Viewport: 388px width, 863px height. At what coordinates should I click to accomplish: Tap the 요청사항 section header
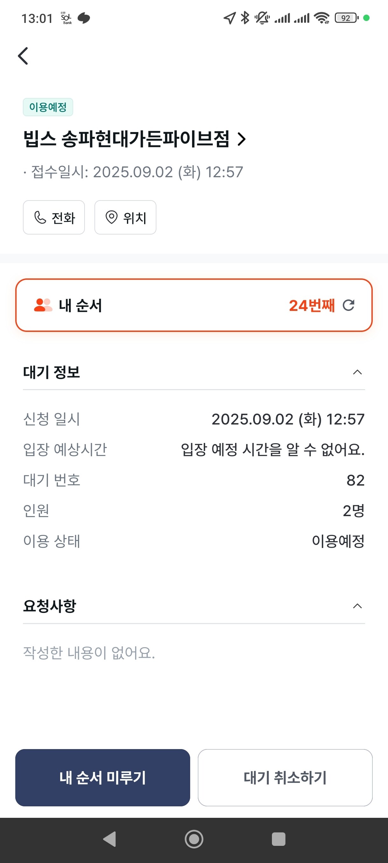pos(50,606)
